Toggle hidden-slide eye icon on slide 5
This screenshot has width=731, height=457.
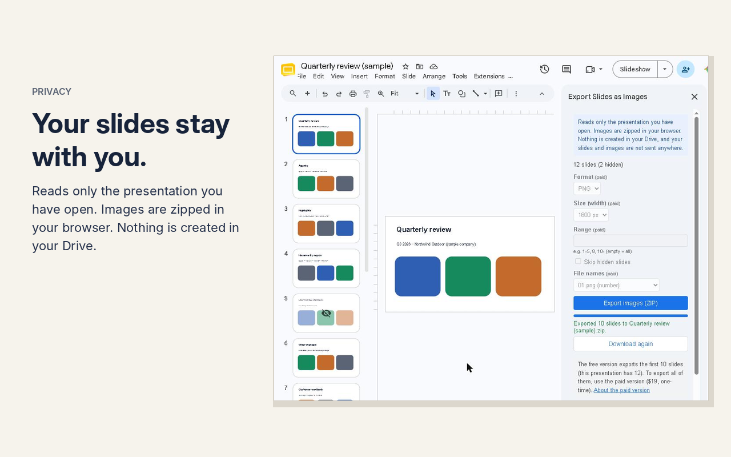click(326, 313)
